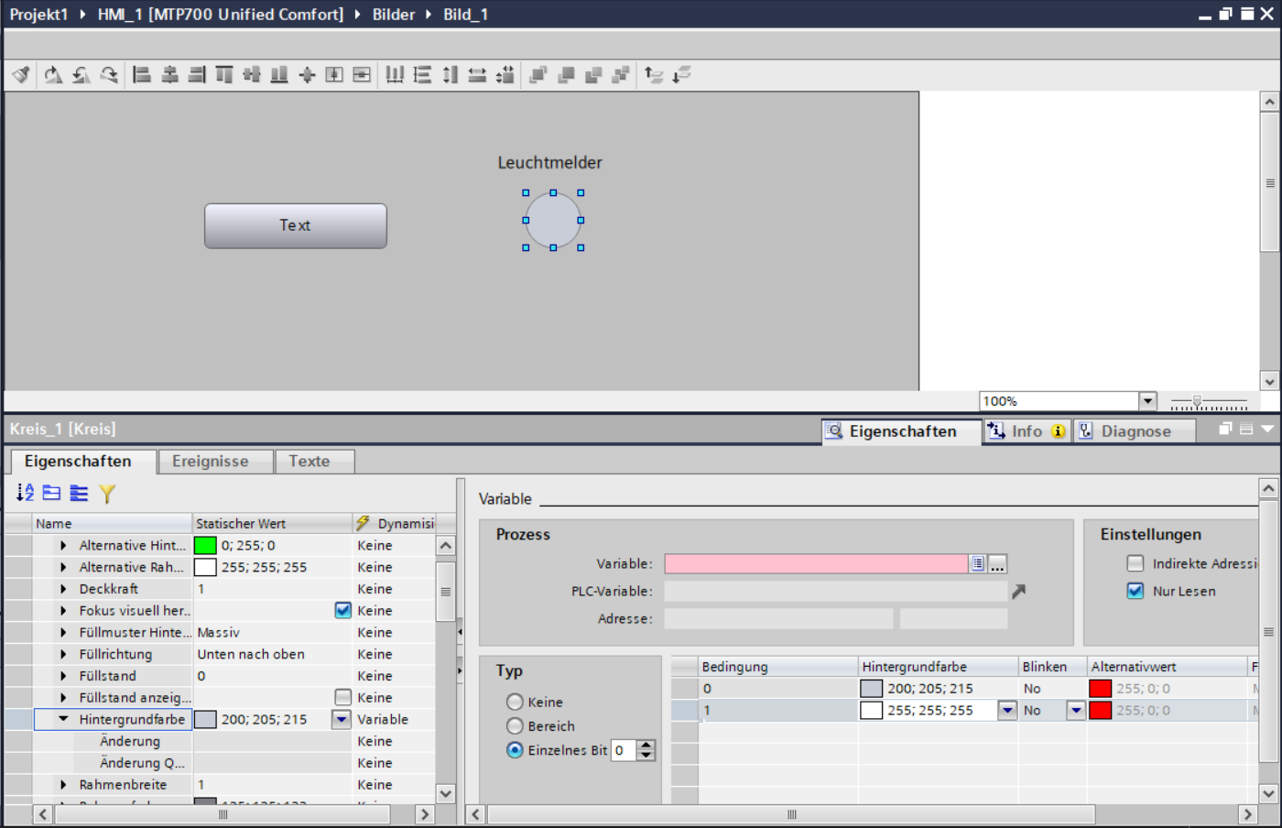Image resolution: width=1282 pixels, height=828 pixels.
Task: Collapse the Hintergrundfarbe property row
Action: click(63, 719)
